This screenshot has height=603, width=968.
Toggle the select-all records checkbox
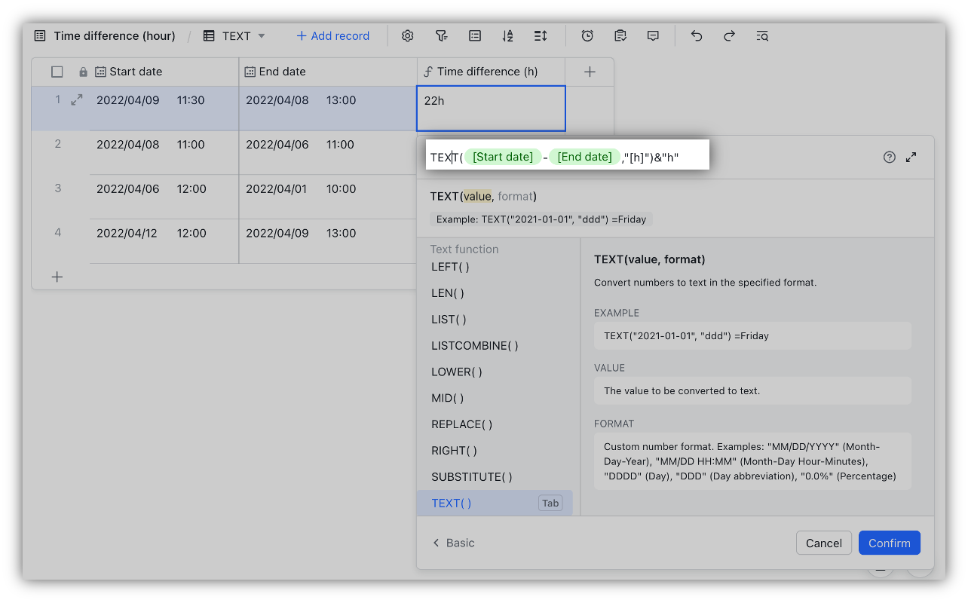(57, 72)
